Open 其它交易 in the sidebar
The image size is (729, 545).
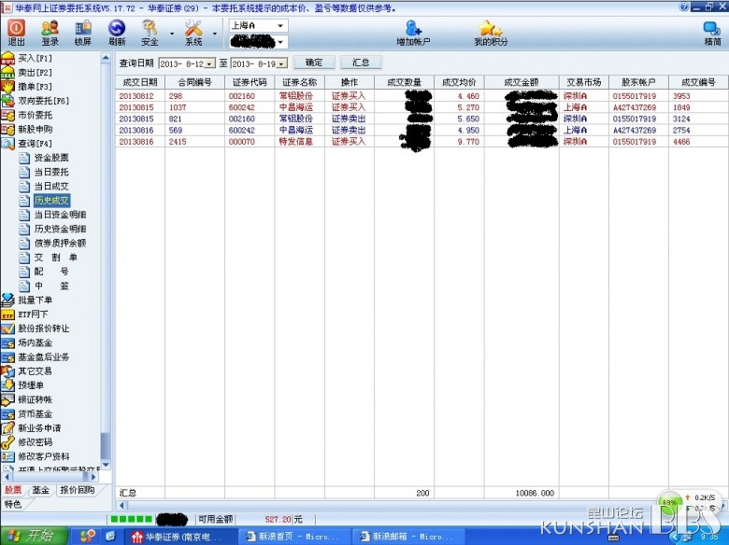(x=35, y=371)
